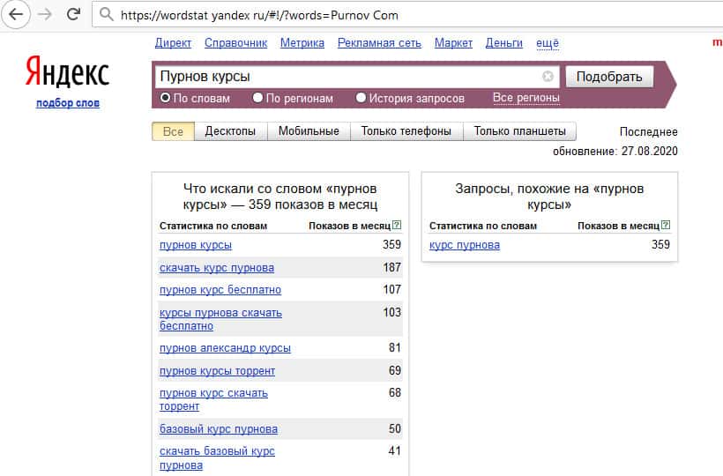Expand the ещё services menu

click(547, 43)
